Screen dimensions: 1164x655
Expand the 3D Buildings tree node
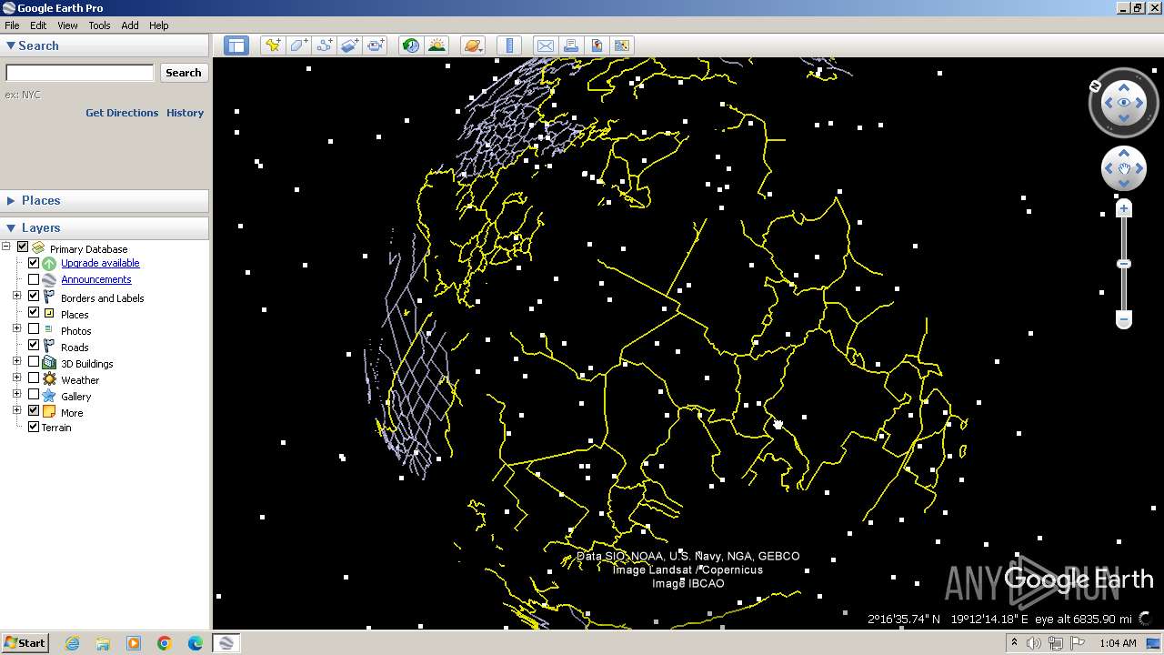tap(16, 361)
